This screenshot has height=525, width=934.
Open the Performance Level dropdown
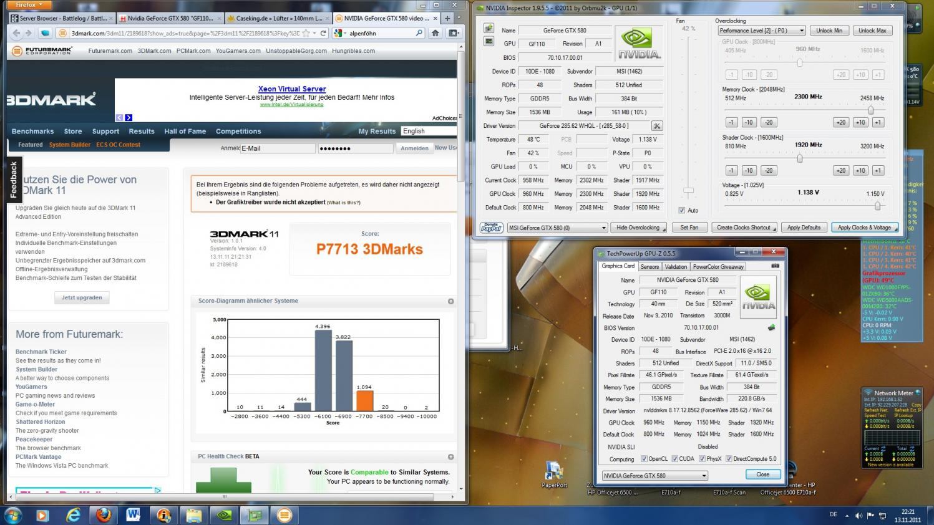pos(761,30)
